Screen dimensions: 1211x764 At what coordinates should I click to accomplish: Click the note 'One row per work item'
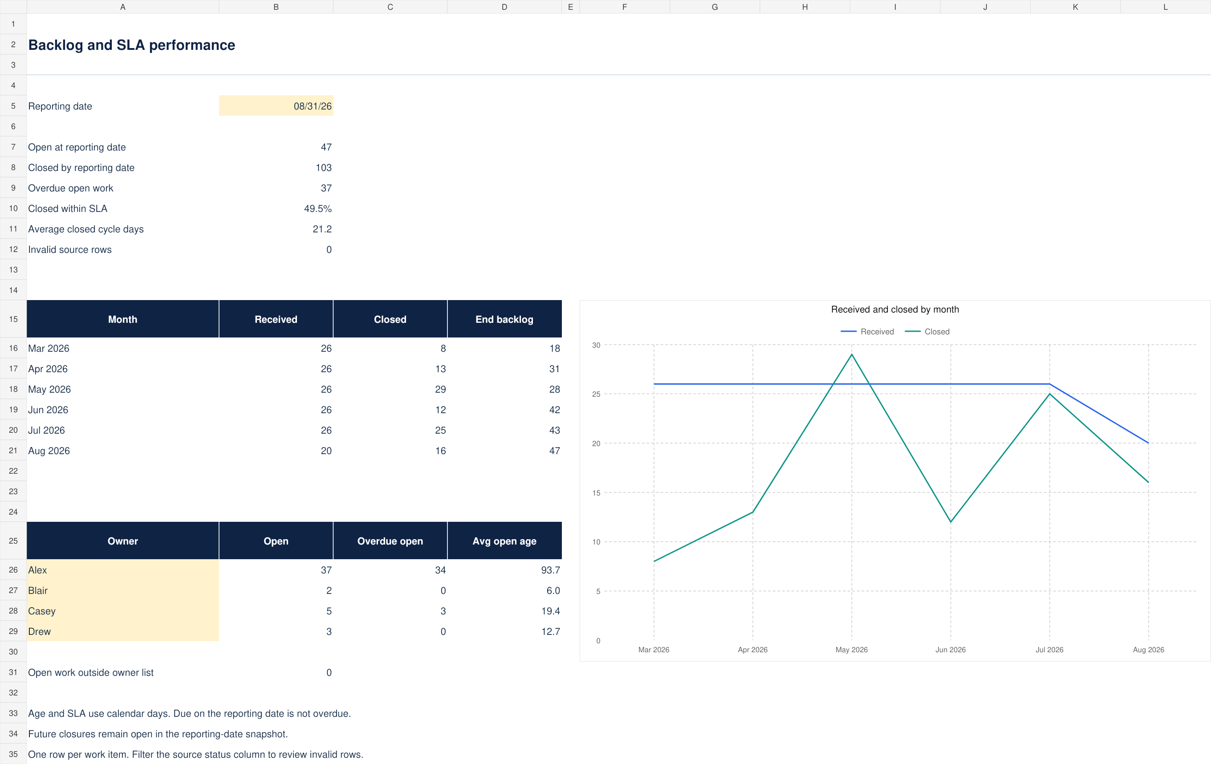pos(195,755)
